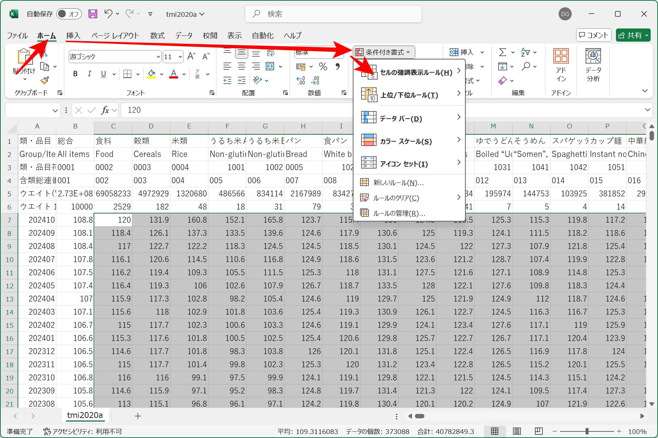Open the 共有 share dropdown button

633,35
